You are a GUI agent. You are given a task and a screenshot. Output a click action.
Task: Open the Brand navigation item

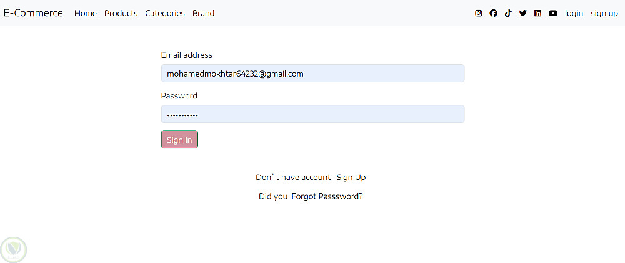coord(203,13)
